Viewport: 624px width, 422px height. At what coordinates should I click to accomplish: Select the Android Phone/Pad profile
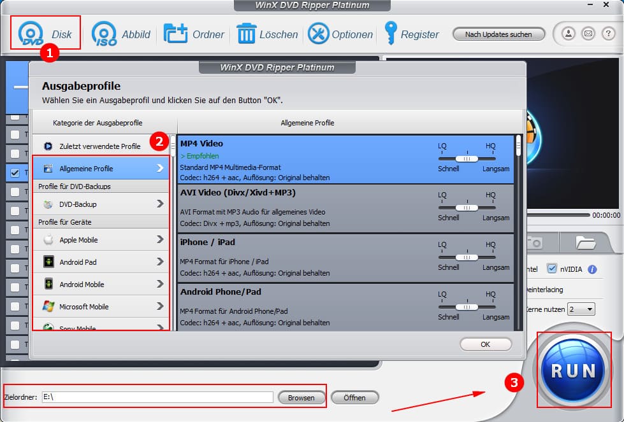[x=345, y=307]
